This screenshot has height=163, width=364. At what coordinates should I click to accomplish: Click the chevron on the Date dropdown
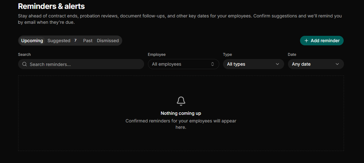[337, 64]
